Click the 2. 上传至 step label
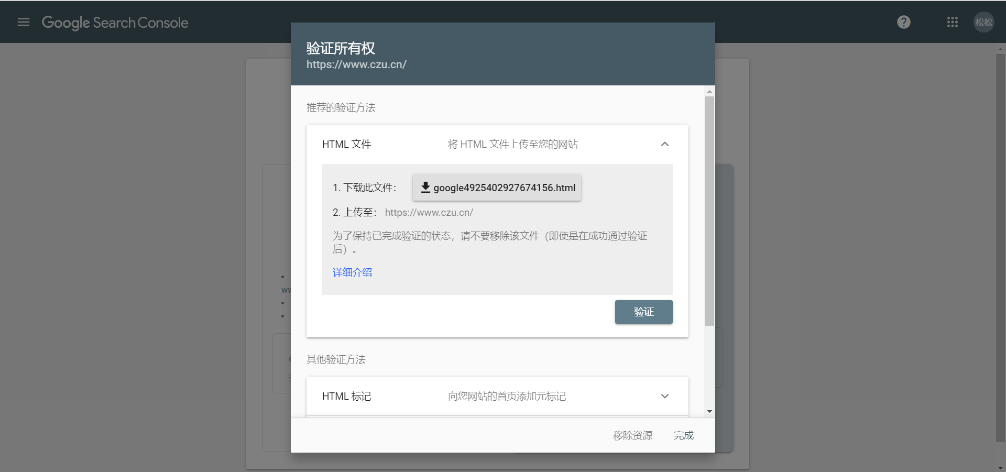This screenshot has width=1006, height=472. point(355,213)
